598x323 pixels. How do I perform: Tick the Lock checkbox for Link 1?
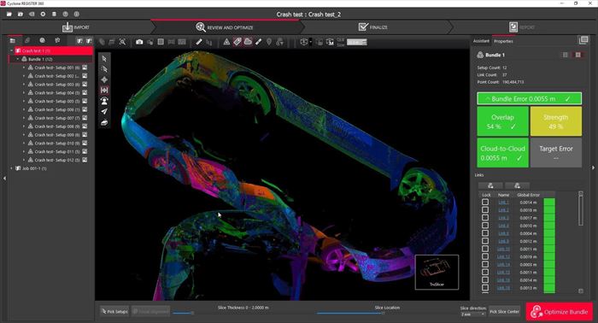coord(485,203)
